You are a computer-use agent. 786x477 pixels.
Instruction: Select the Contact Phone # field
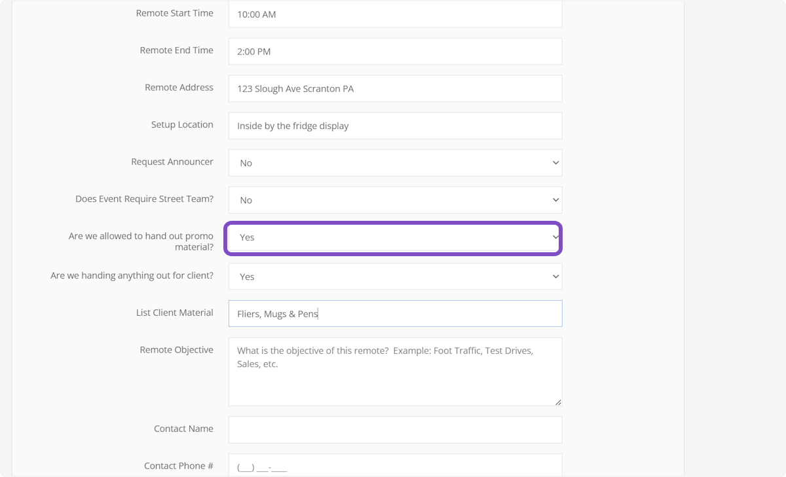[395, 466]
